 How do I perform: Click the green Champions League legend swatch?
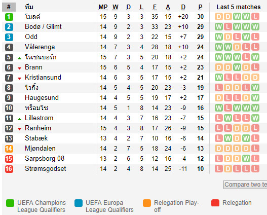click(10, 203)
